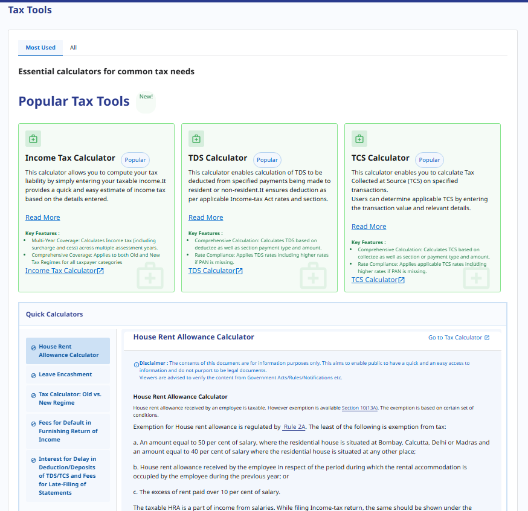Switch to the All tab

(x=73, y=48)
